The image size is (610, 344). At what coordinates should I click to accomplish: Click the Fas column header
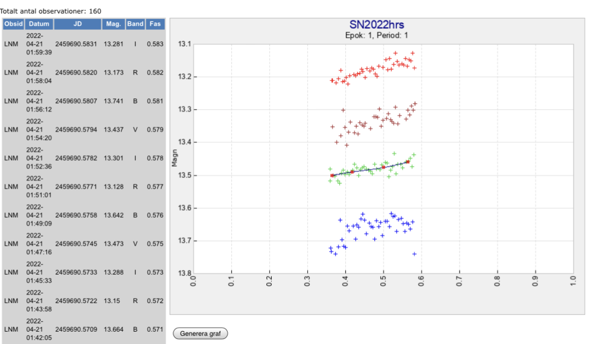pos(155,24)
